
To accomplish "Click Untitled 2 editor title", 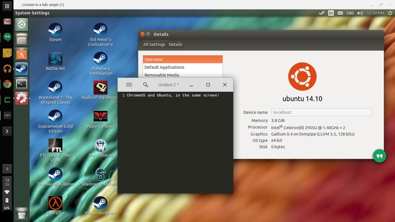I will 168,85.
